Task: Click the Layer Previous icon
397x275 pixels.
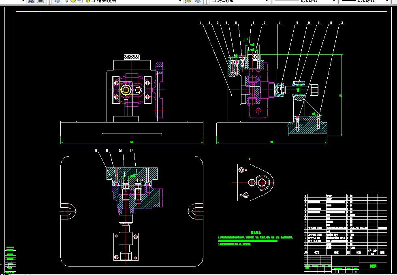Action: (x=198, y=1)
